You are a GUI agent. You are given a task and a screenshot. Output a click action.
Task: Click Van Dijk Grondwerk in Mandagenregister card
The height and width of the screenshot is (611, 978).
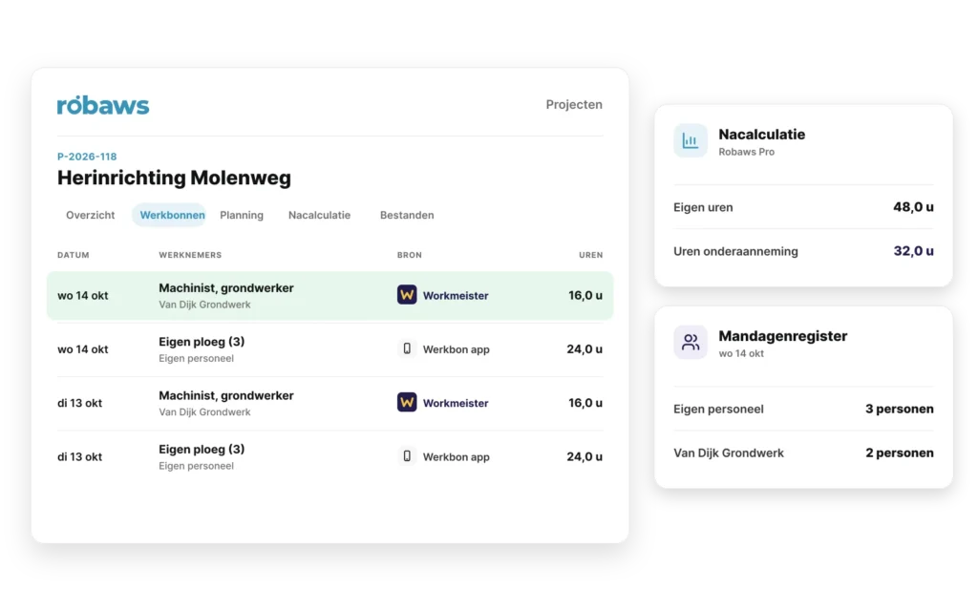coord(729,453)
